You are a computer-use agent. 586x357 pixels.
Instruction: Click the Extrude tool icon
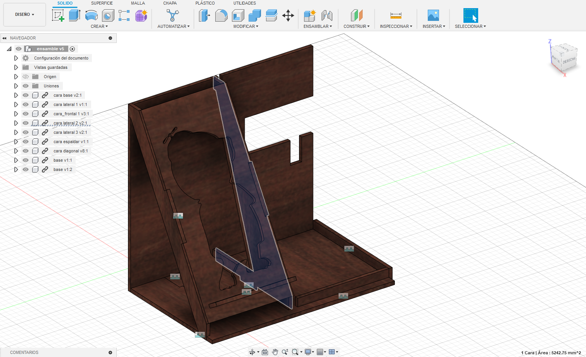[74, 15]
